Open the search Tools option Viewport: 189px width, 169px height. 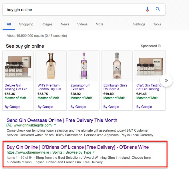[157, 24]
